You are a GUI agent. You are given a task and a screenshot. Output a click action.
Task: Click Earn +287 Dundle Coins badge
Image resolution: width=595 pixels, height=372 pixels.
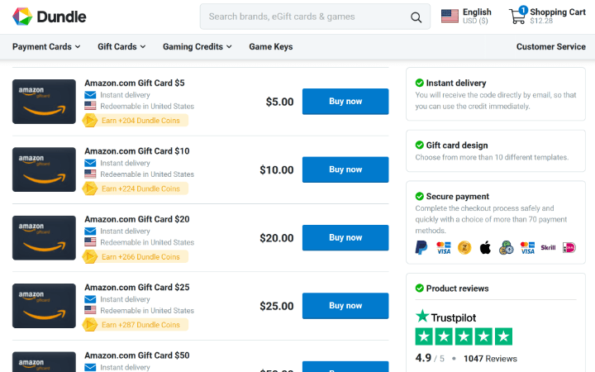136,325
